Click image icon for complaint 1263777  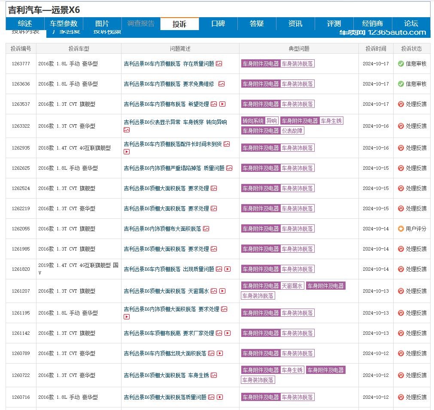(x=219, y=64)
